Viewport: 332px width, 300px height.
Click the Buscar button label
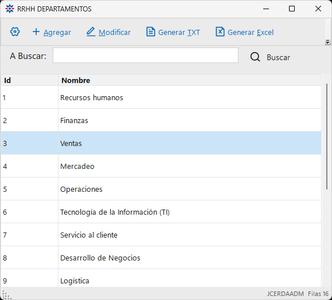278,57
